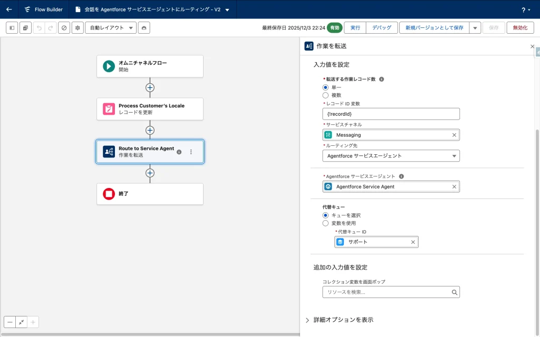
Task: Select the 単一 radio button
Action: 325,87
